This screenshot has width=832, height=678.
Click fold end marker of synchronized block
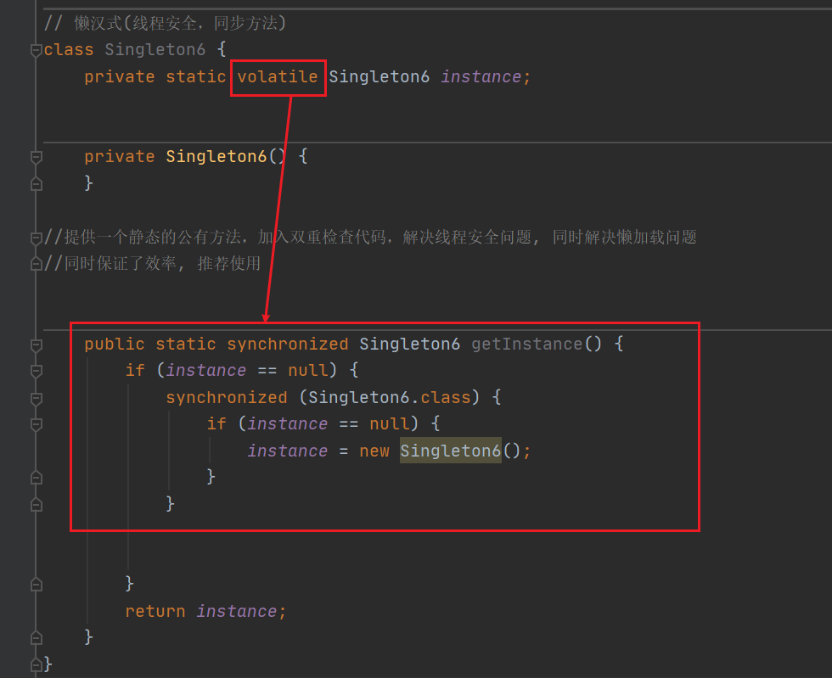pos(36,505)
